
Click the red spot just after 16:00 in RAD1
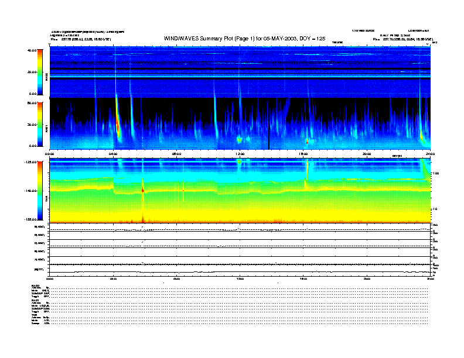(x=307, y=142)
